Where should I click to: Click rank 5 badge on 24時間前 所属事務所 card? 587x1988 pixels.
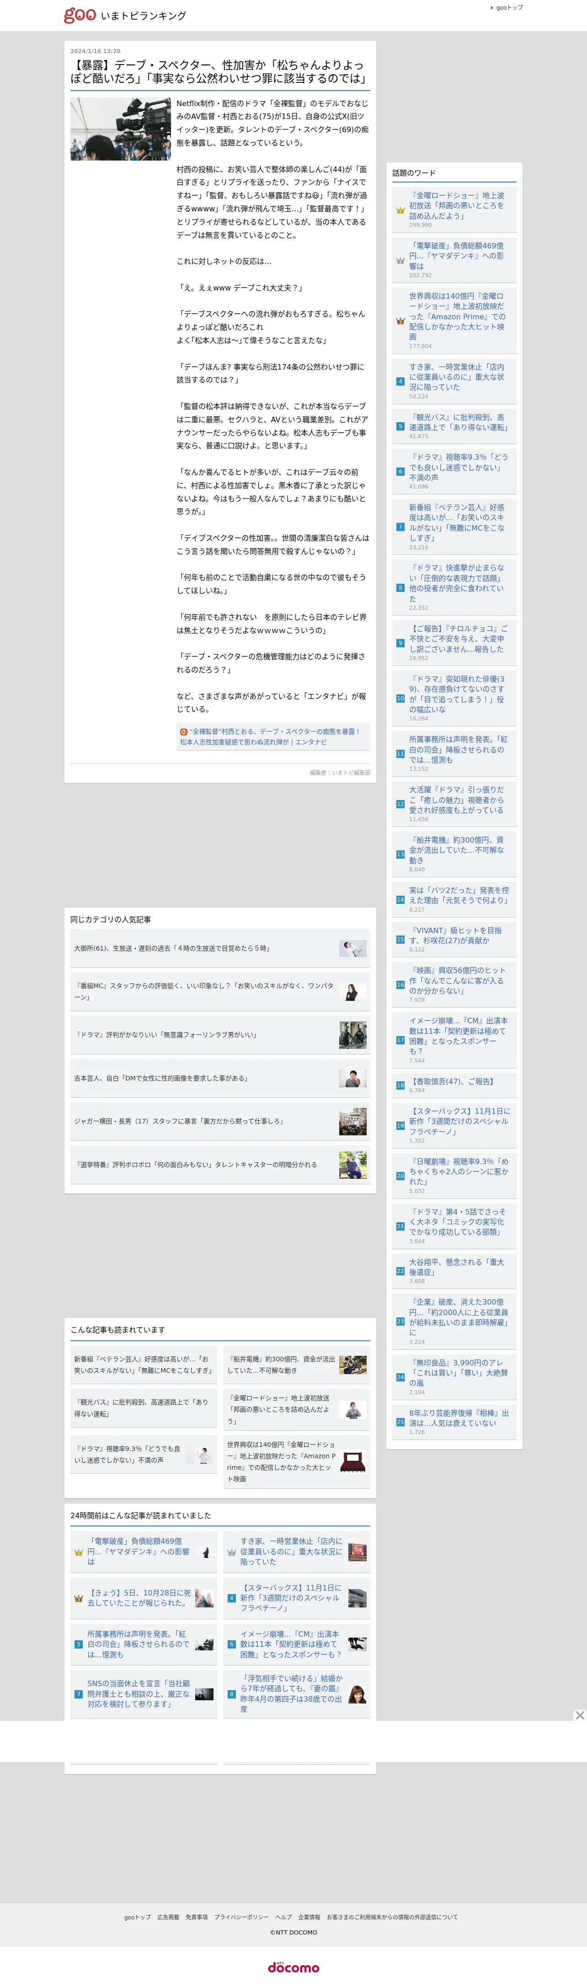(78, 1644)
